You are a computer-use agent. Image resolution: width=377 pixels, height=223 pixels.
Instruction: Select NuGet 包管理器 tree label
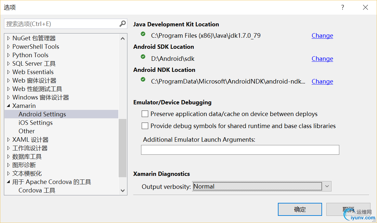point(34,38)
